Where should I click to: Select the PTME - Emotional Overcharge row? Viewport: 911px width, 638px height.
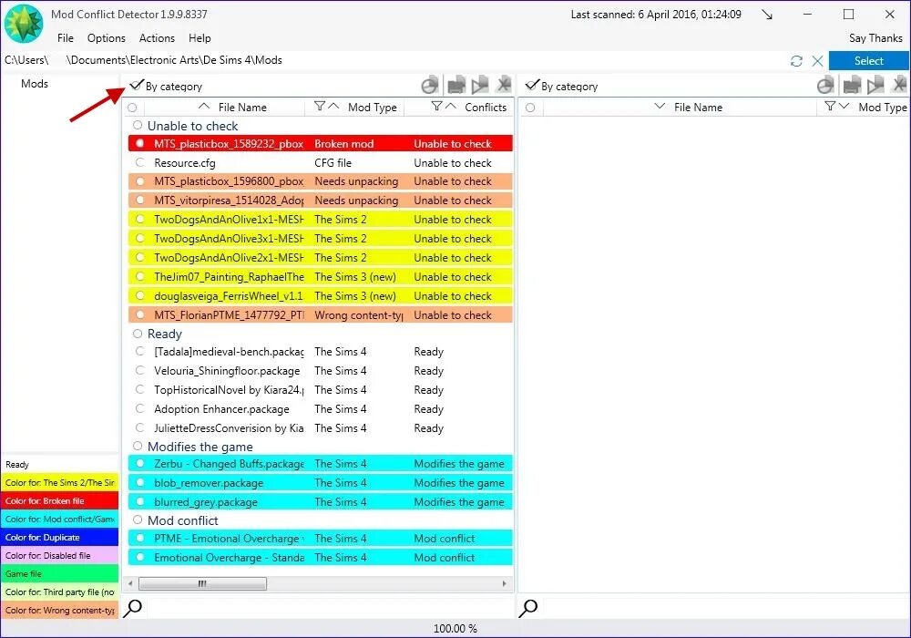coord(320,538)
